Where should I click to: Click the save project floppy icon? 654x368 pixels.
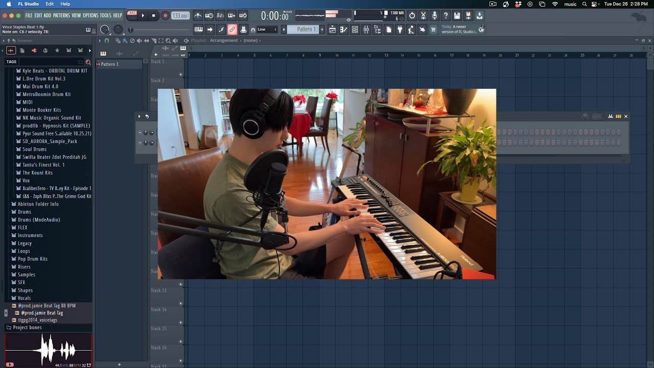457,16
